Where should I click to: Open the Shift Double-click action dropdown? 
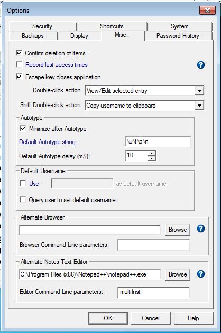[199, 106]
